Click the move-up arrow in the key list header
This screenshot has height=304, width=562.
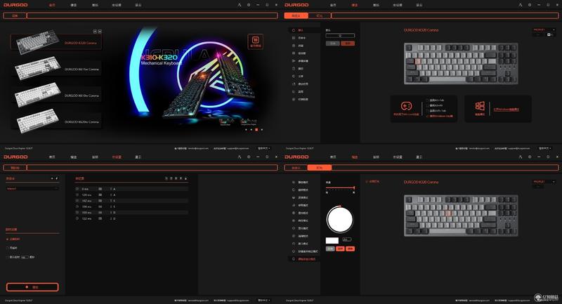(x=185, y=178)
